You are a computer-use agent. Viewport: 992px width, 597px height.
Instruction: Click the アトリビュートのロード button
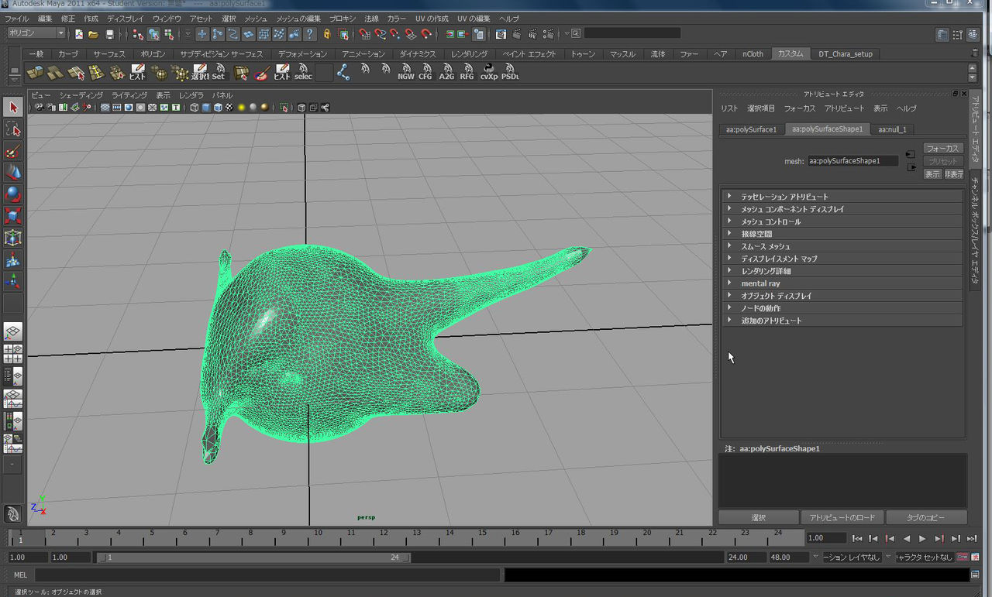[842, 517]
